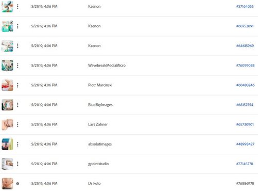Open the asset link #48998427
258x191 pixels.
click(x=245, y=144)
